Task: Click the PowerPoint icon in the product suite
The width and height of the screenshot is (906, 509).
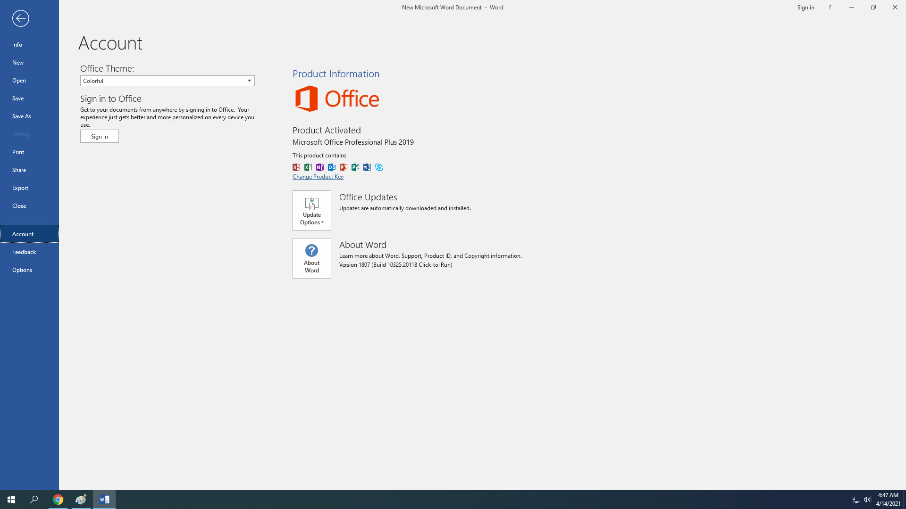Action: pos(344,167)
